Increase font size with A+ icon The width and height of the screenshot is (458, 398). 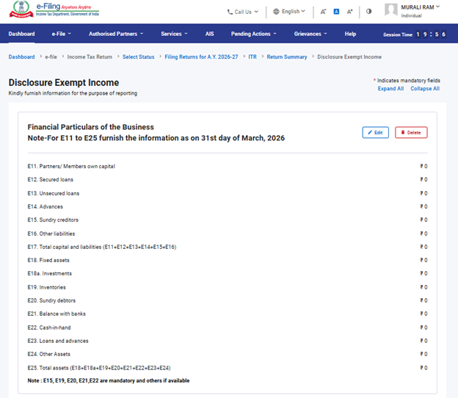[x=349, y=12]
